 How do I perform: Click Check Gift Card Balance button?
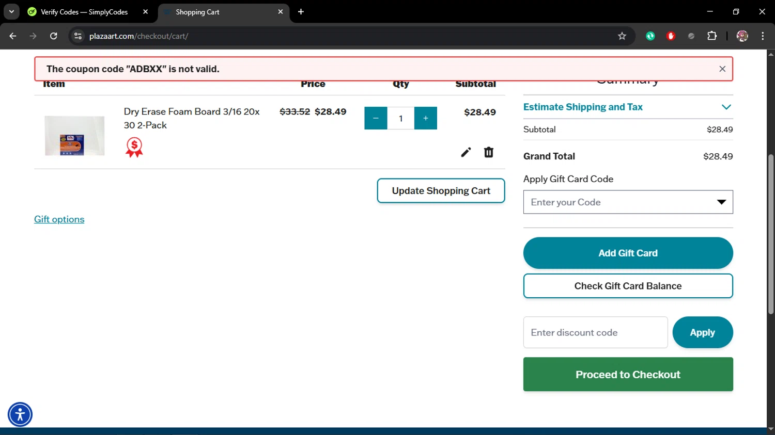[x=628, y=286]
